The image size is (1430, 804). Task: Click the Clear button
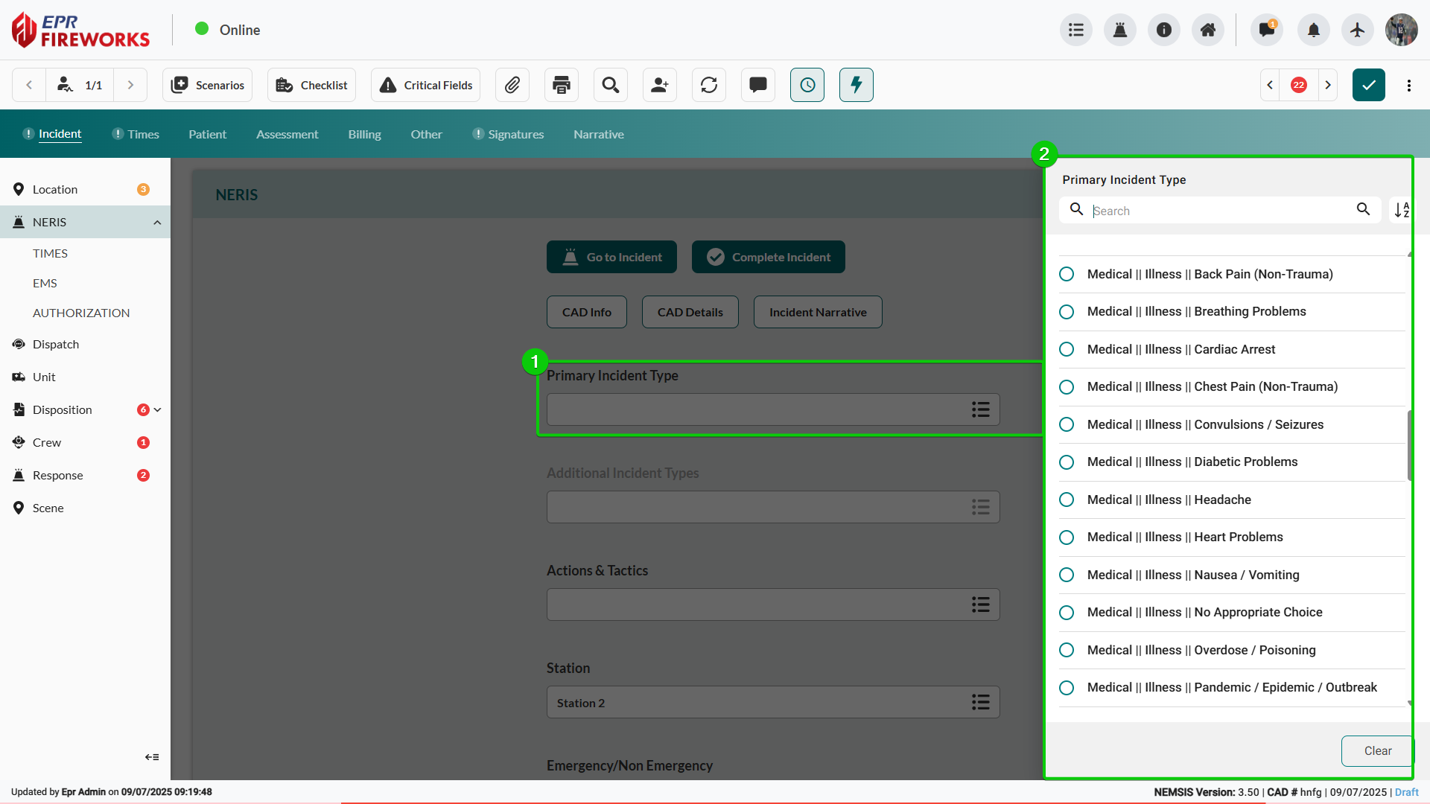tap(1377, 750)
